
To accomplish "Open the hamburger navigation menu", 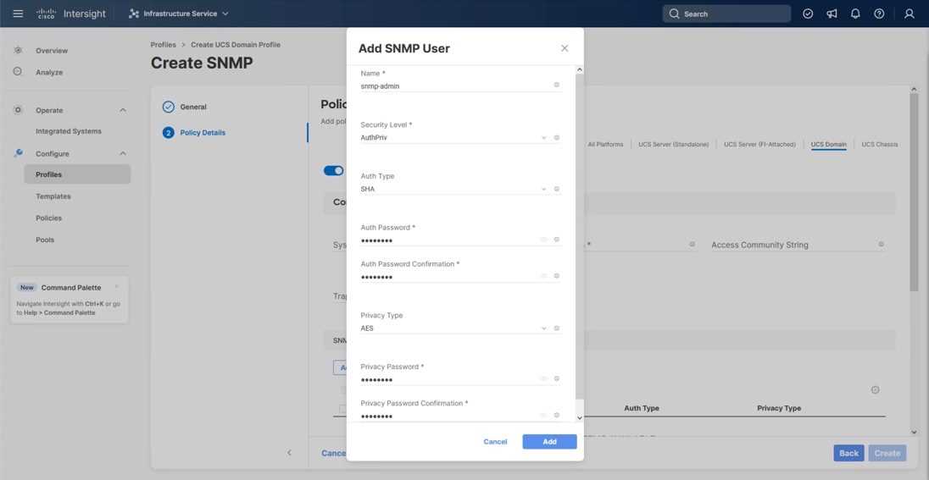I will point(18,14).
